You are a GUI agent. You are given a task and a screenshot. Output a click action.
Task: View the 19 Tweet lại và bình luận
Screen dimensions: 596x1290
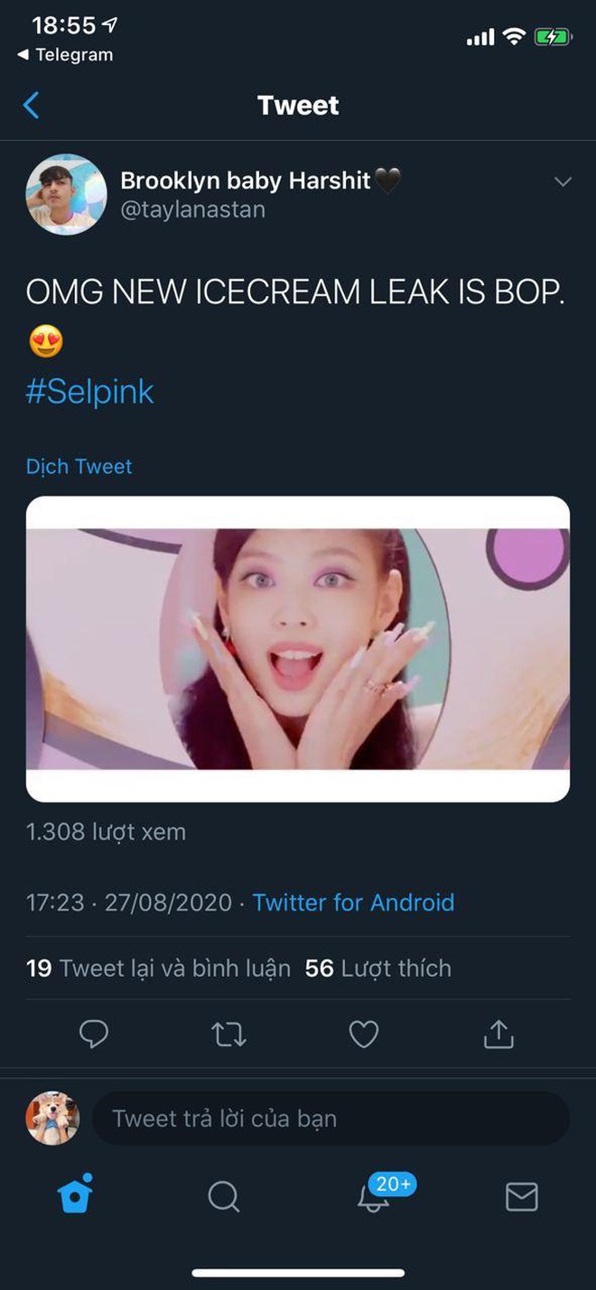tap(159, 969)
